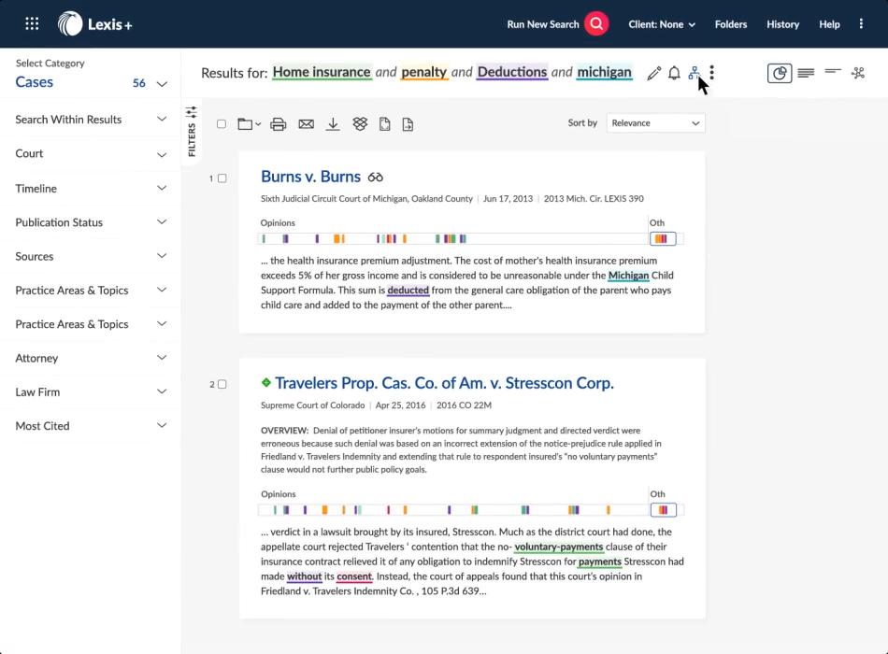Tick the select-all results checkbox
Viewport: 888px width, 654px height.
[x=222, y=124]
